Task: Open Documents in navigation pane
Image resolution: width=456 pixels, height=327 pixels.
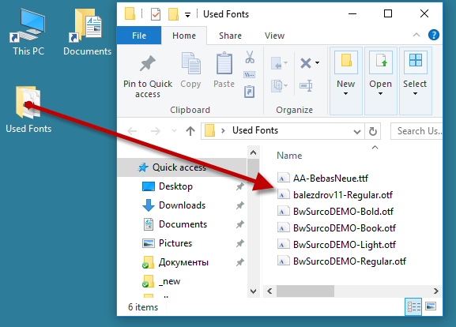Action: tap(183, 224)
